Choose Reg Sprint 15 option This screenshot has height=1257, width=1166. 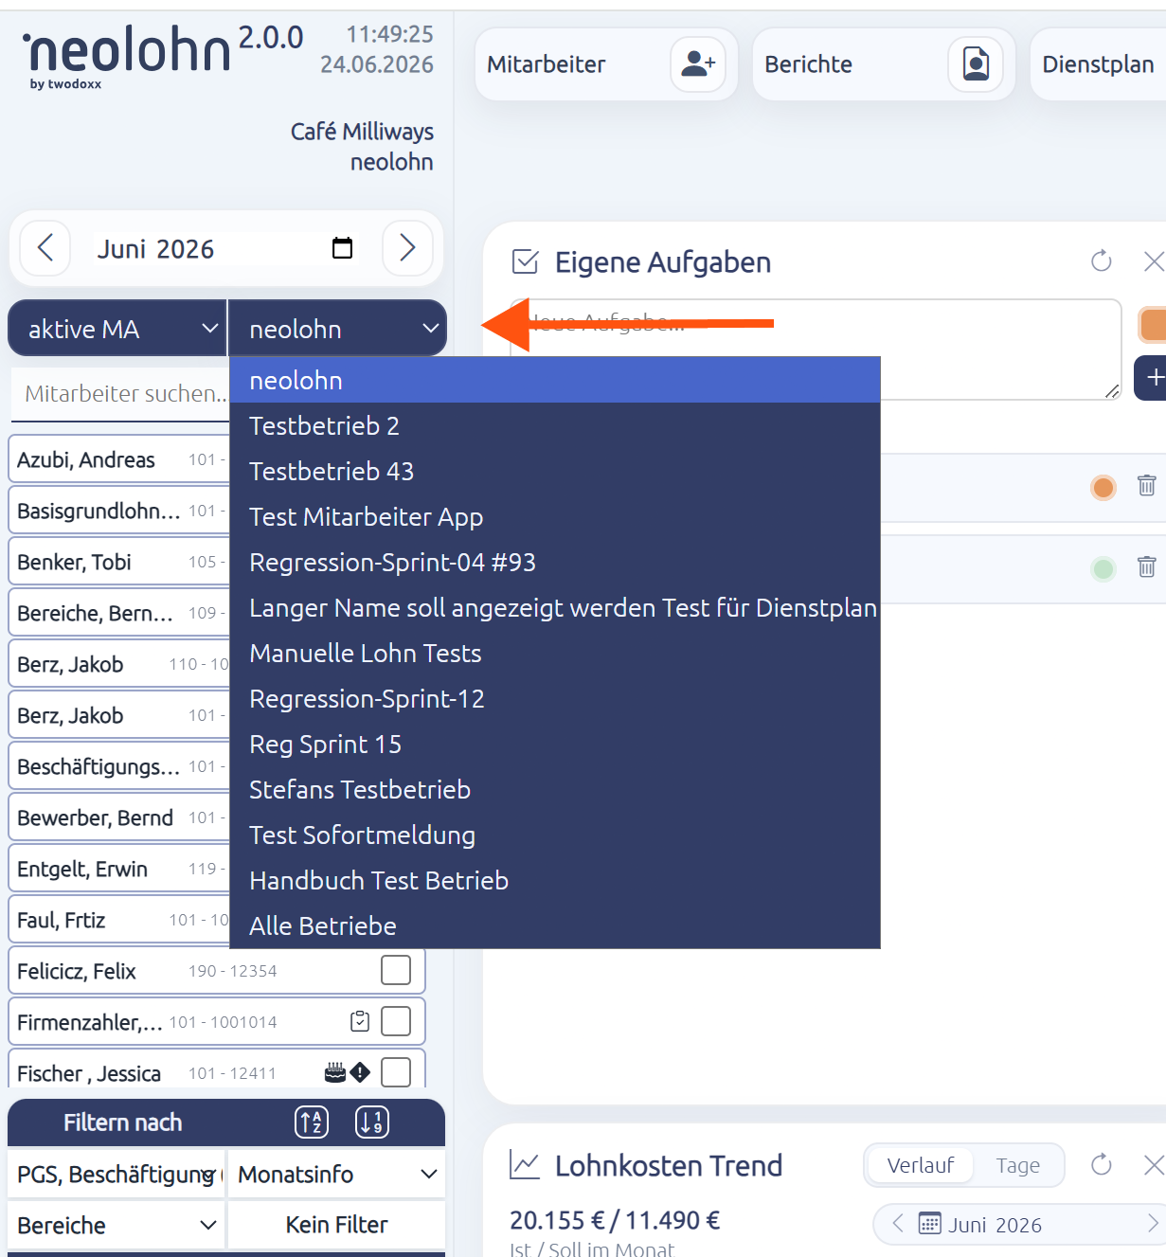555,744
